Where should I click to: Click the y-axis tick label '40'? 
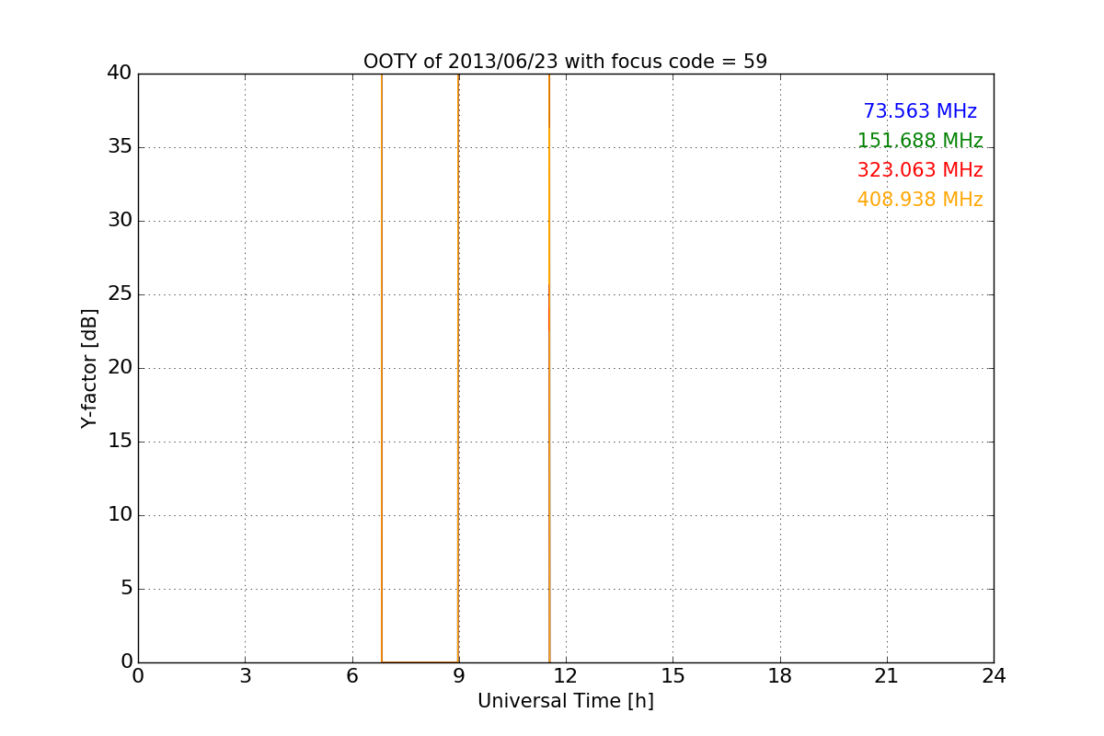(120, 74)
